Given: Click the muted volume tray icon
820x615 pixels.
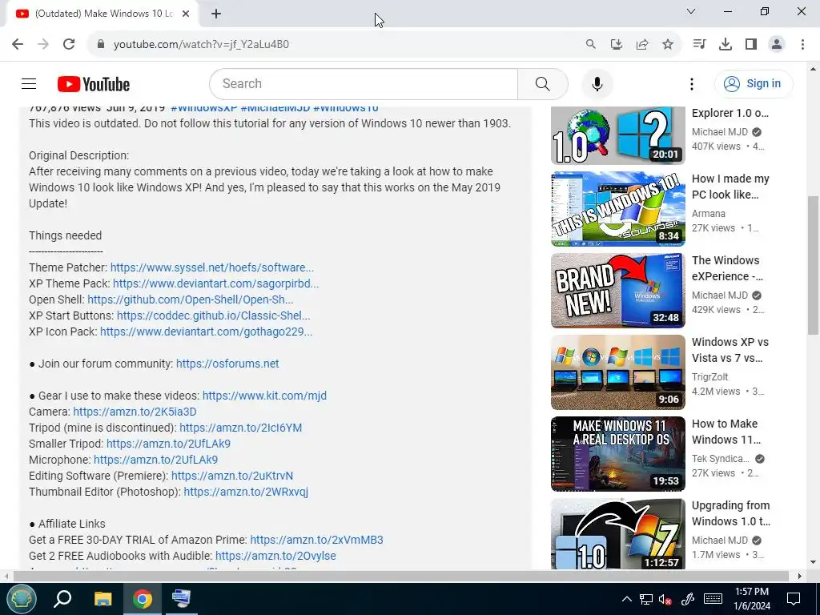Looking at the screenshot, I should point(665,599).
